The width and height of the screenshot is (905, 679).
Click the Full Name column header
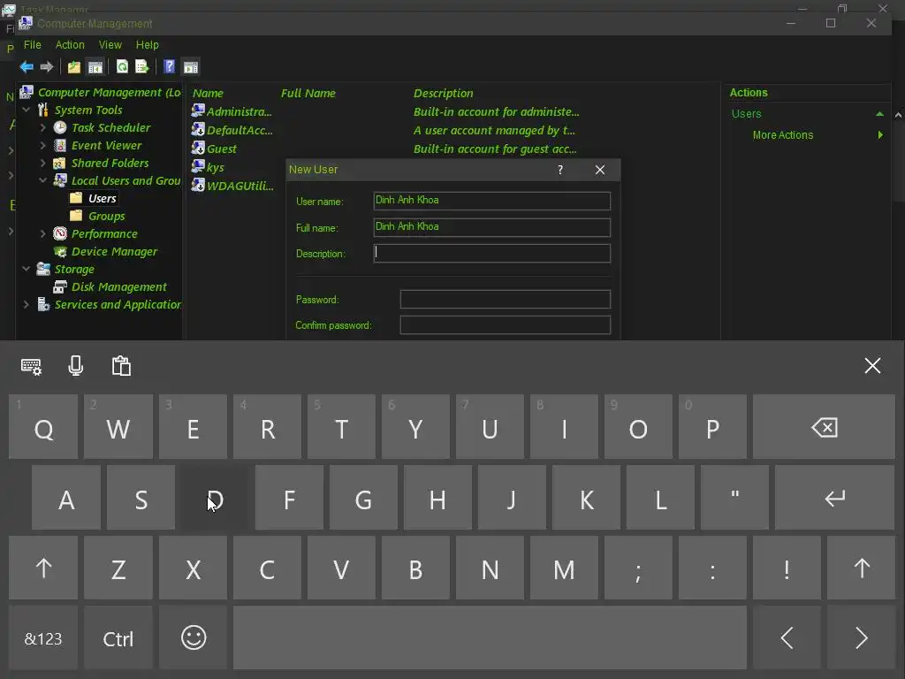point(308,94)
